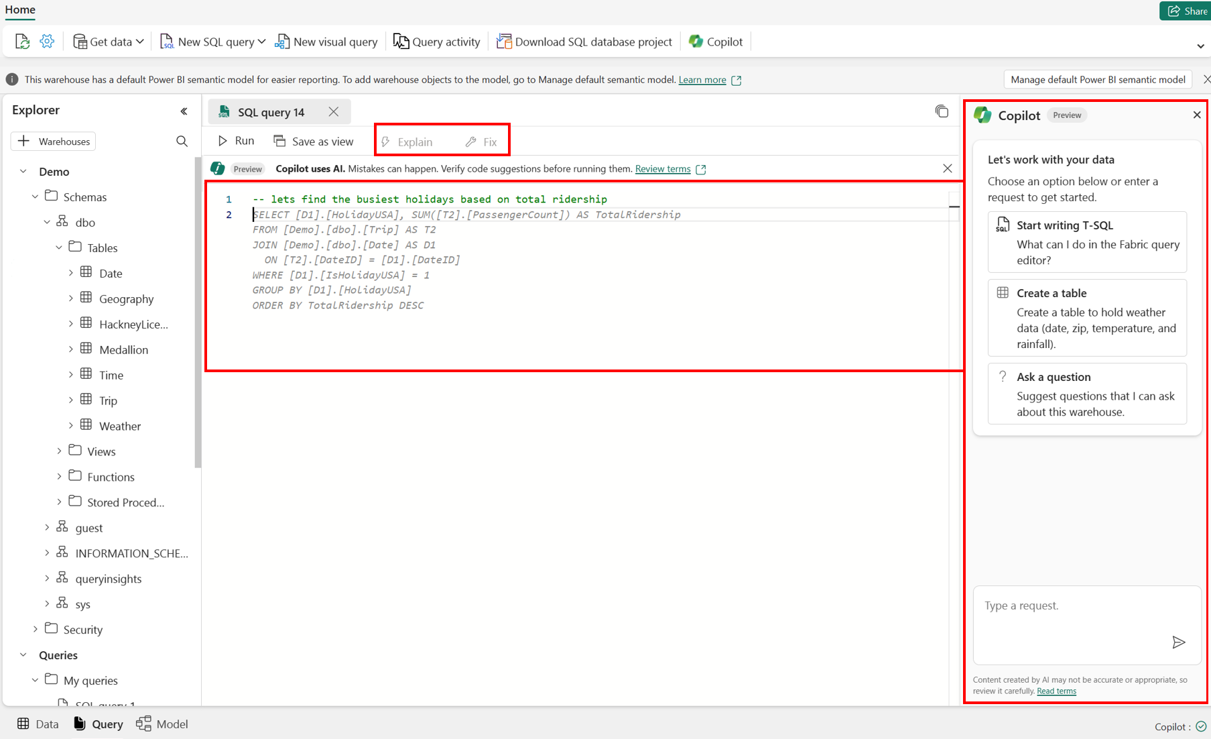This screenshot has width=1211, height=739.
Task: Select the Time table
Action: pos(111,375)
